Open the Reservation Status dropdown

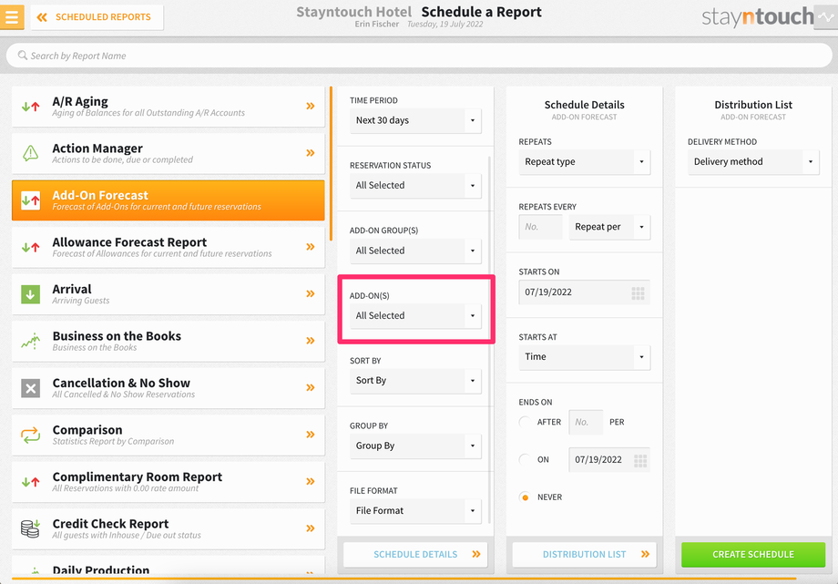[415, 186]
